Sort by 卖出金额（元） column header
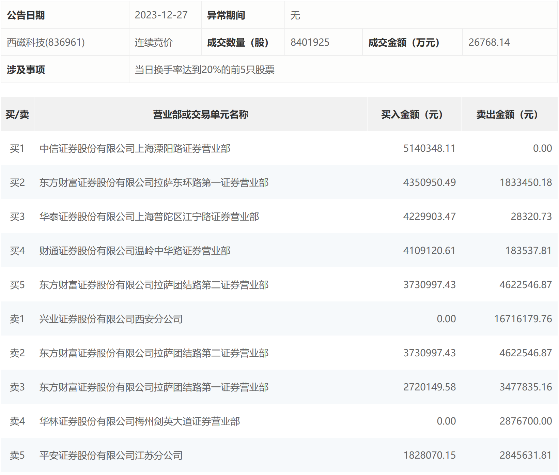 507,114
